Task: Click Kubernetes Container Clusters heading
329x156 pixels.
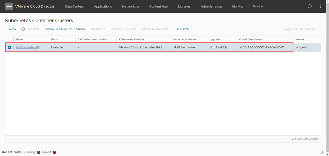Action: point(39,21)
